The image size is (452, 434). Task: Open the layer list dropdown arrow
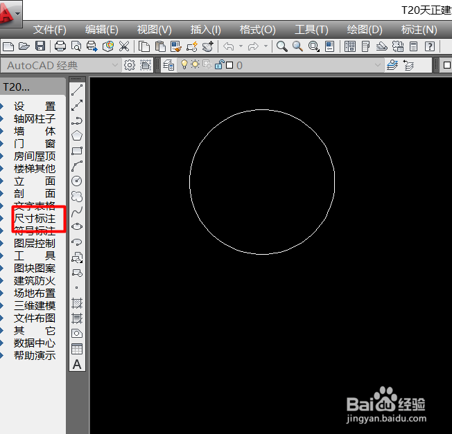pyautogui.click(x=378, y=65)
